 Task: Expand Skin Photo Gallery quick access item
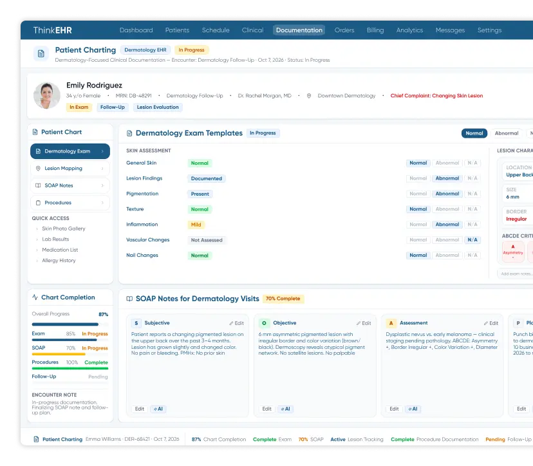37,228
